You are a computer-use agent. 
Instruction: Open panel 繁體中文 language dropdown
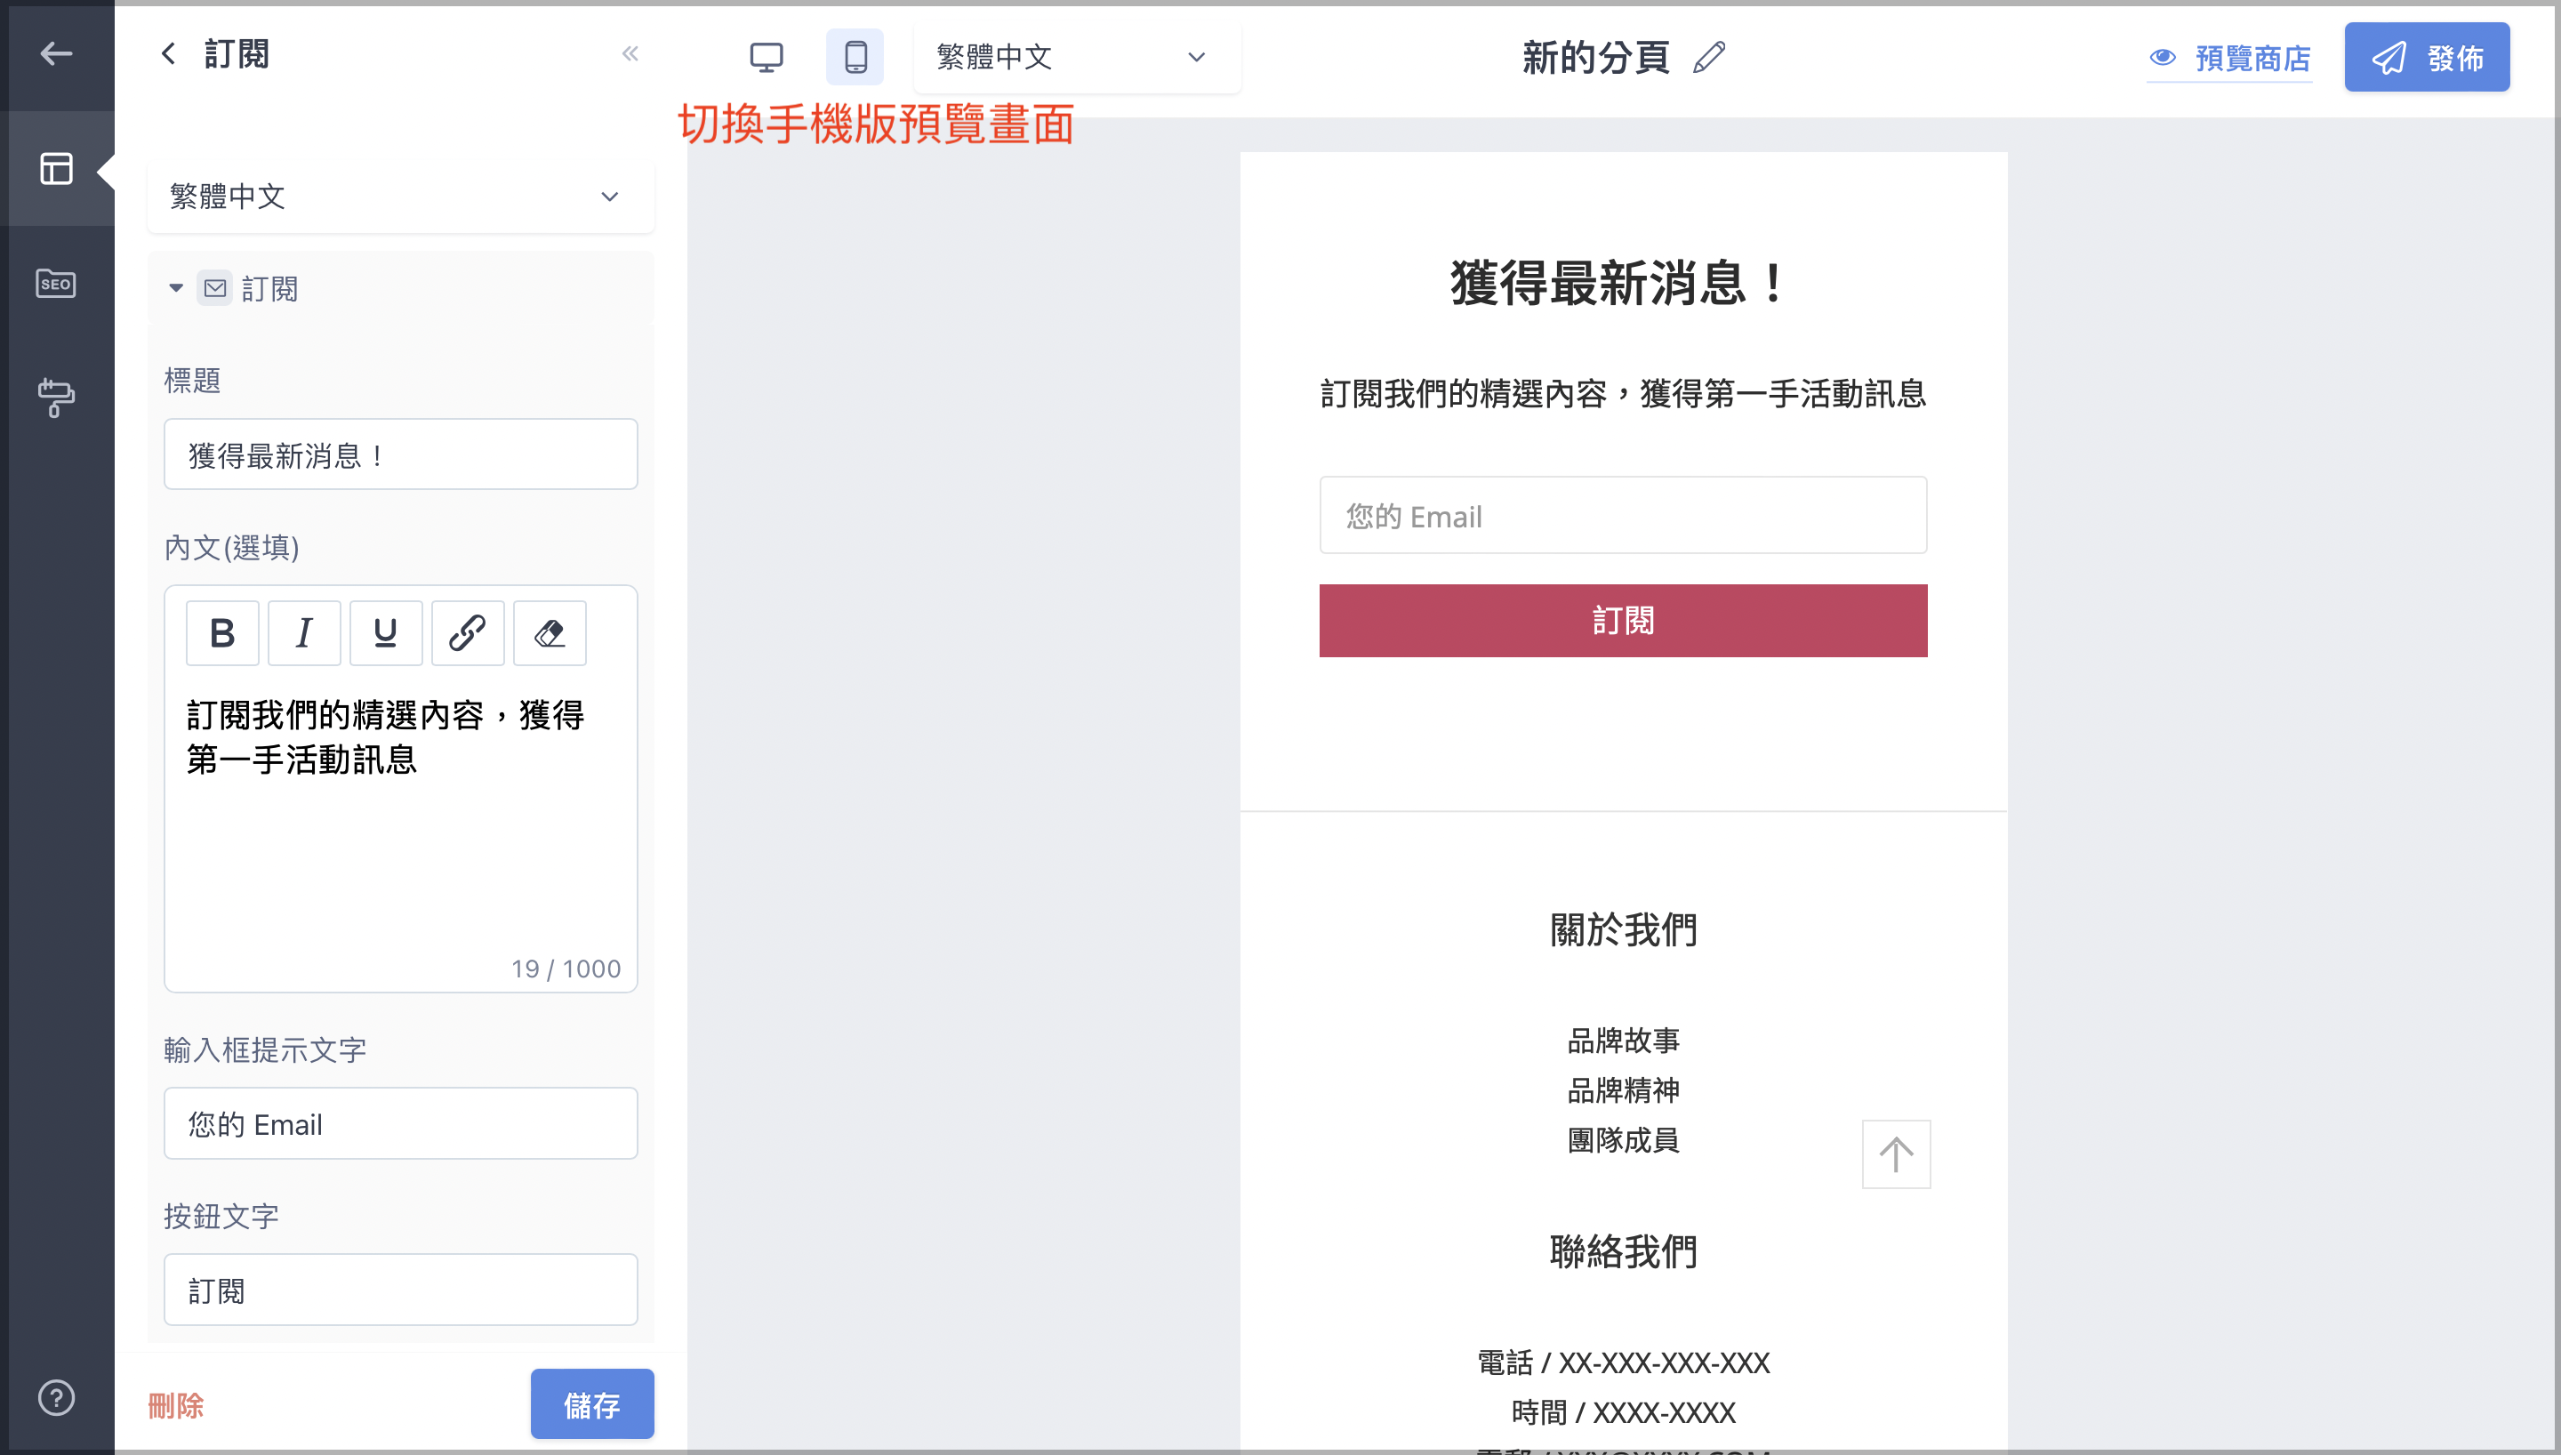[x=400, y=196]
